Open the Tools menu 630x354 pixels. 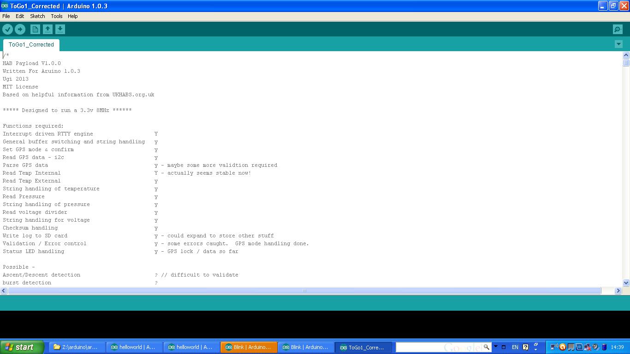coord(56,16)
